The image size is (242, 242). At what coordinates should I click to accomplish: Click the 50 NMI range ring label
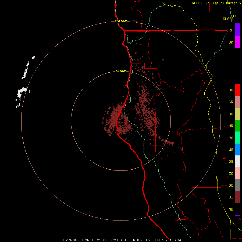pos(121,71)
